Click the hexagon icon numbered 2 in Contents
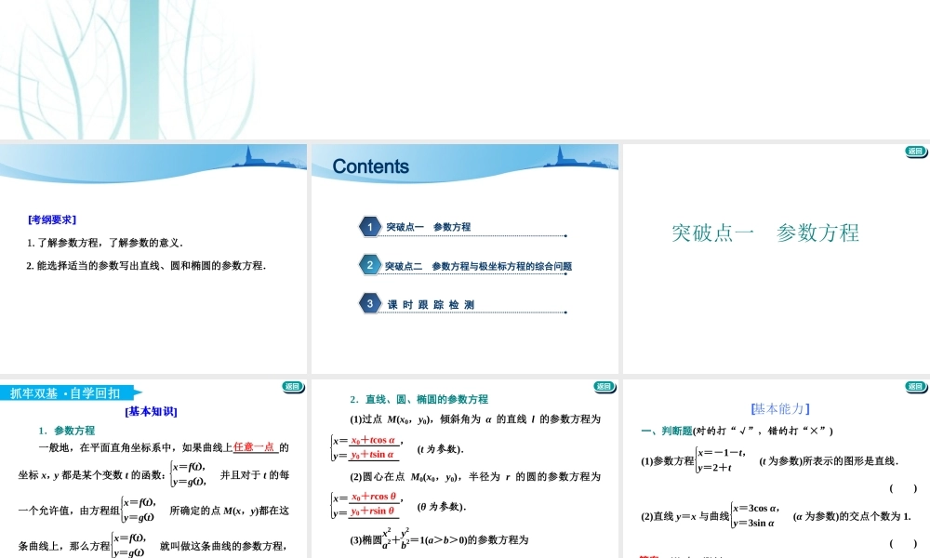Screen dimensions: 930x558 (369, 265)
